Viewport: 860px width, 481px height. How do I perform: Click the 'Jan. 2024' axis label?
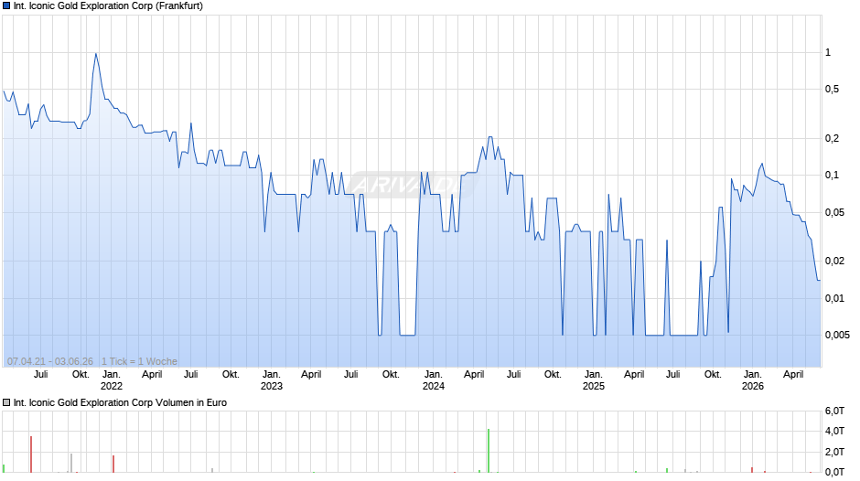tap(434, 380)
